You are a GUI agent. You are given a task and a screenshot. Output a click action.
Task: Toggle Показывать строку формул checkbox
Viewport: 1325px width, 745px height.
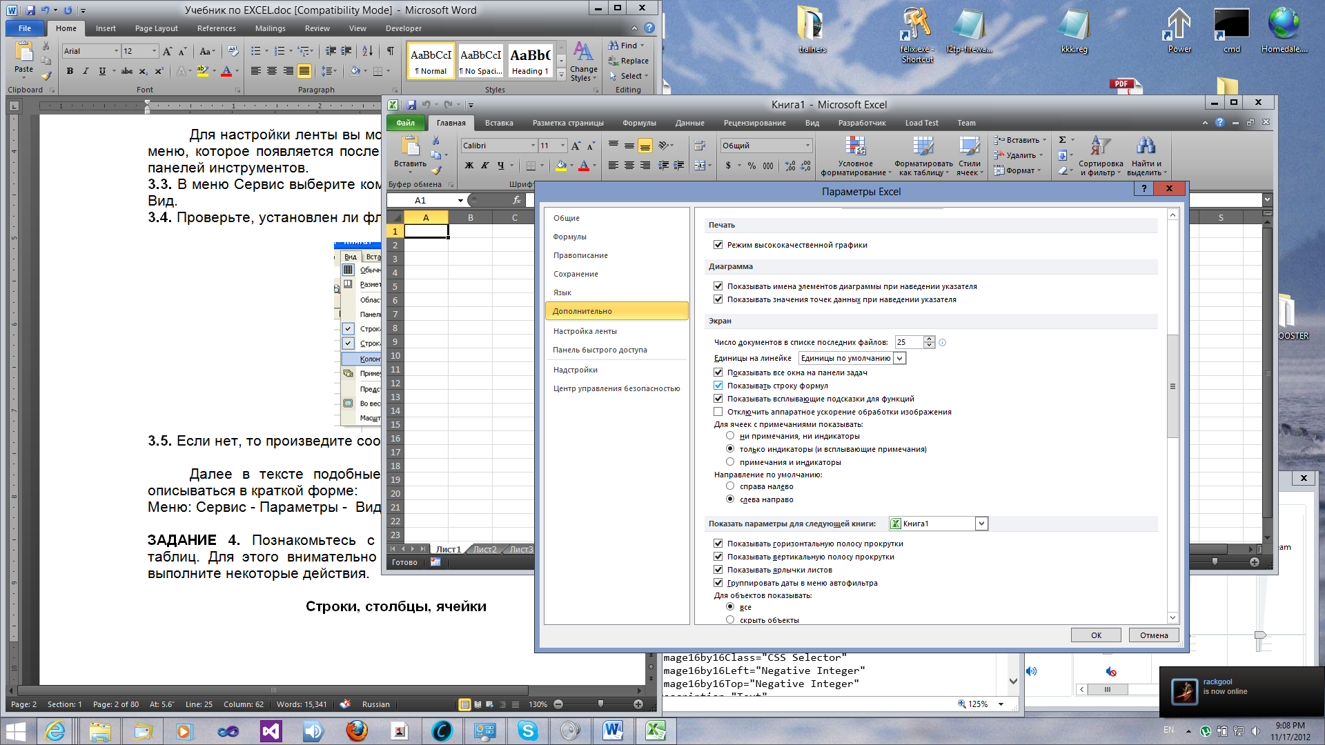click(718, 386)
